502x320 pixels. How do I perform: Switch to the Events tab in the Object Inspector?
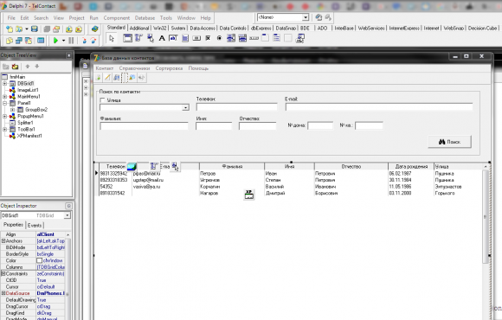[x=35, y=225]
